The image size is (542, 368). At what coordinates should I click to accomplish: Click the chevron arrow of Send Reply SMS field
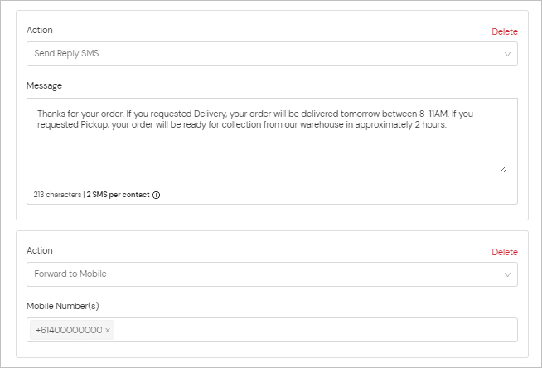(x=507, y=54)
